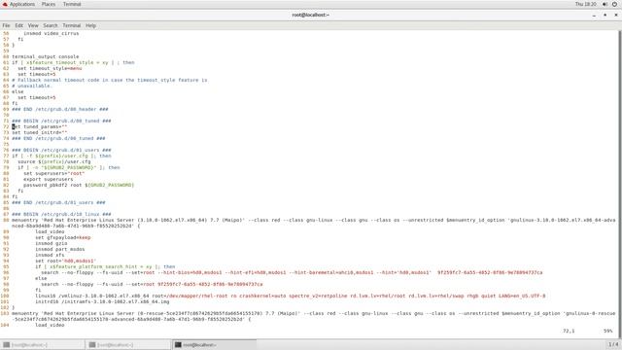Click the volume icon in system tray
This screenshot has height=350, width=622.
pyautogui.click(x=605, y=4)
